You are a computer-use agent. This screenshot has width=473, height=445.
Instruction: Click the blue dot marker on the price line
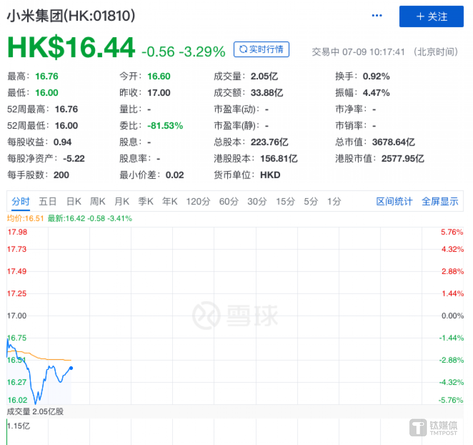tap(71, 369)
